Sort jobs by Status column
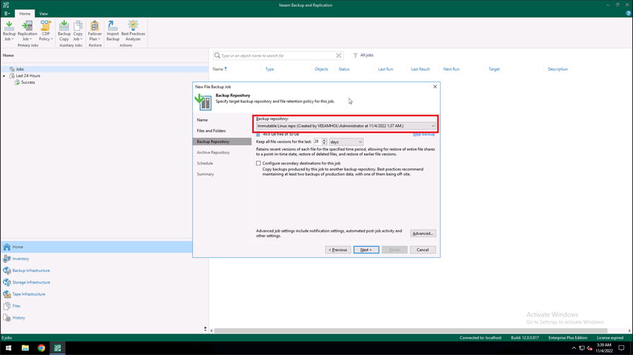633x355 pixels. (x=344, y=70)
